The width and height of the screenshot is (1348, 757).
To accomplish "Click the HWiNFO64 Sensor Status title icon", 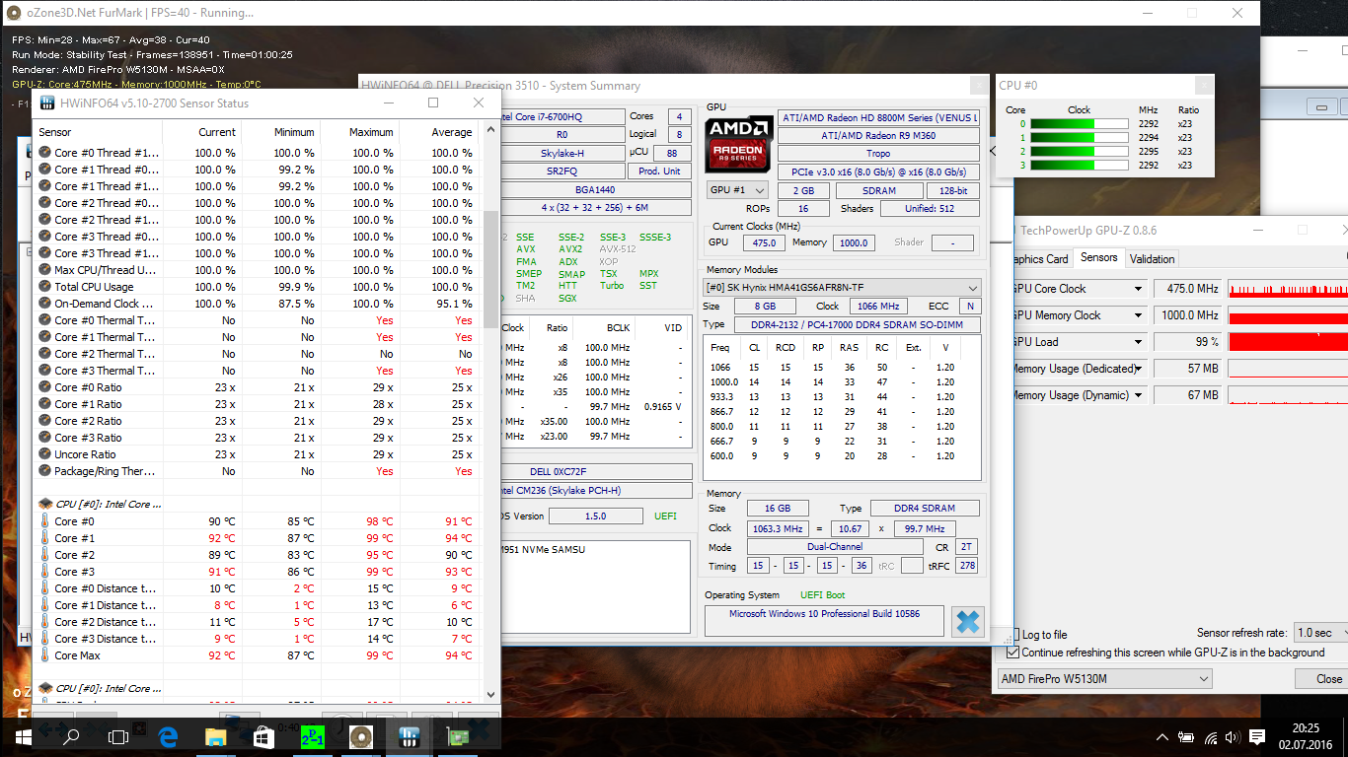I will coord(45,103).
